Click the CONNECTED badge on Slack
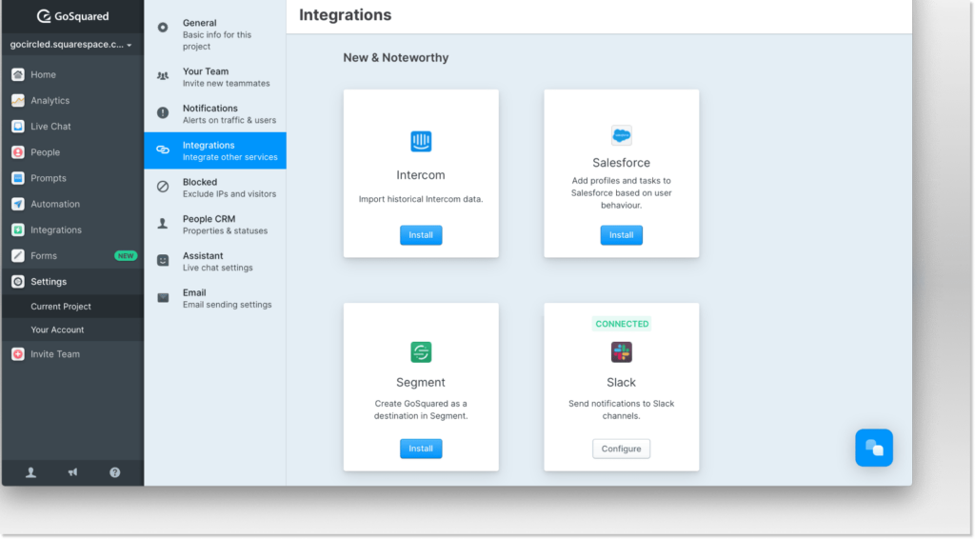 click(x=622, y=324)
